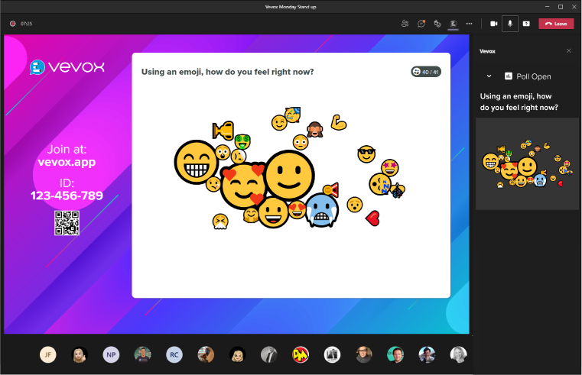Click the recording indicator icon
Screen dimensions: 582x375
click(x=13, y=24)
